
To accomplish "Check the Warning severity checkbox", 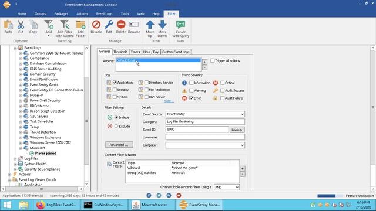I will coord(191,91).
